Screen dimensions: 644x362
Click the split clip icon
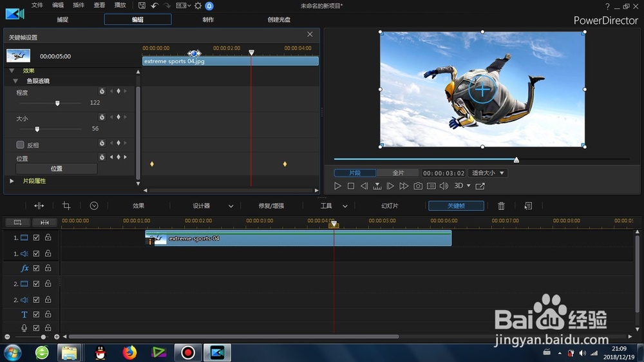(39, 206)
